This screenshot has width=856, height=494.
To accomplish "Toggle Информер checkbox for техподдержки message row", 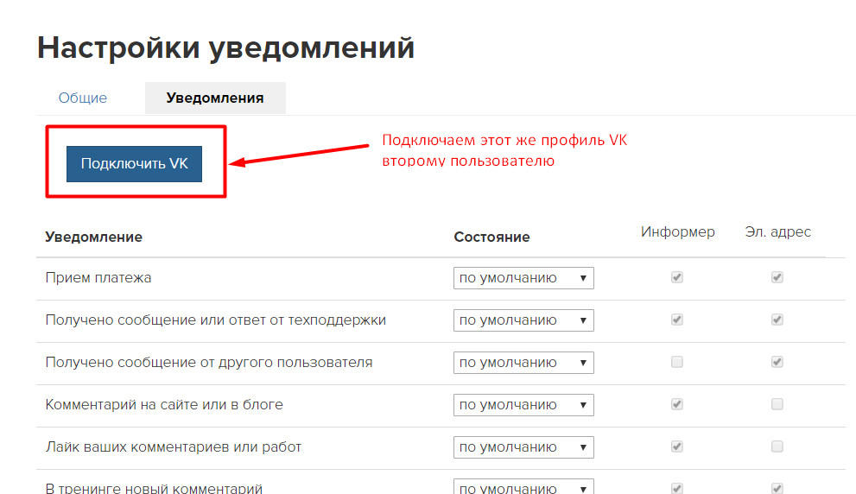I will (x=677, y=320).
